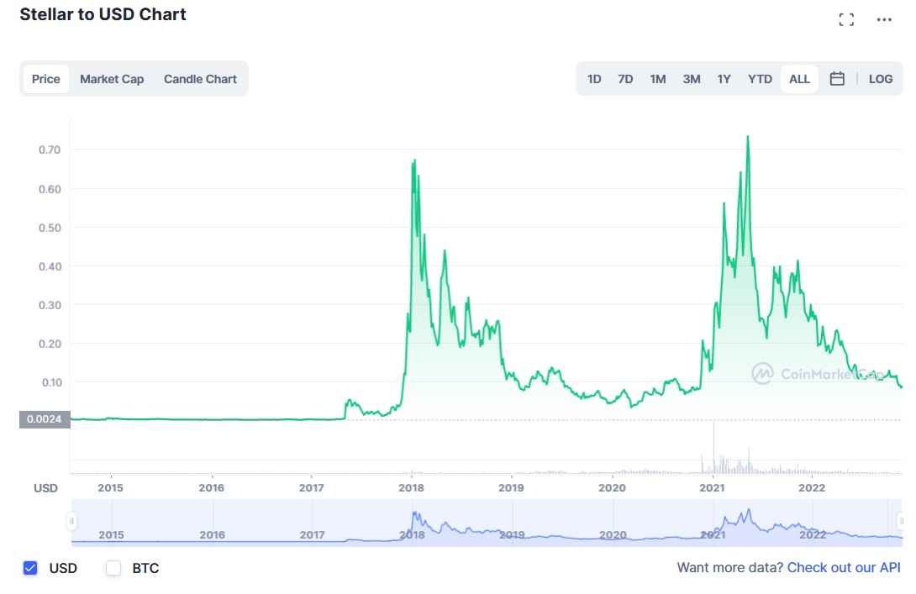The image size is (916, 594).
Task: Uncheck the USD checkbox
Action: click(x=31, y=568)
